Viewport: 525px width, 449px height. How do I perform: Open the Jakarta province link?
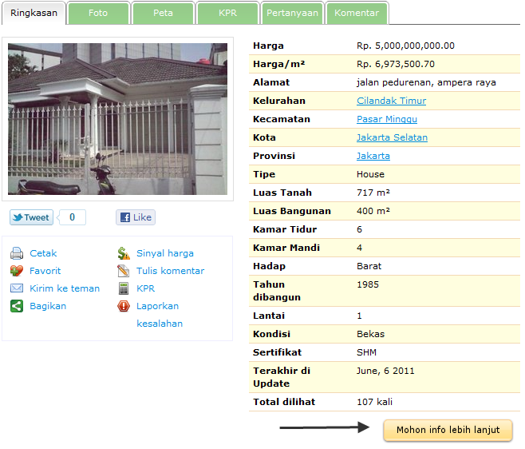click(x=373, y=157)
